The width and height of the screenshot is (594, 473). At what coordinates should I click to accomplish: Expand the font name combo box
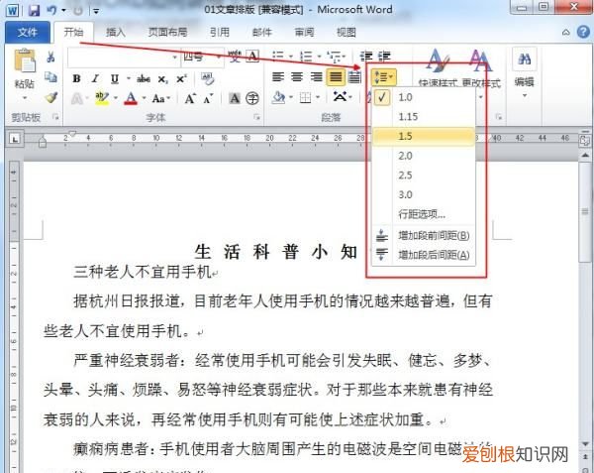click(174, 58)
